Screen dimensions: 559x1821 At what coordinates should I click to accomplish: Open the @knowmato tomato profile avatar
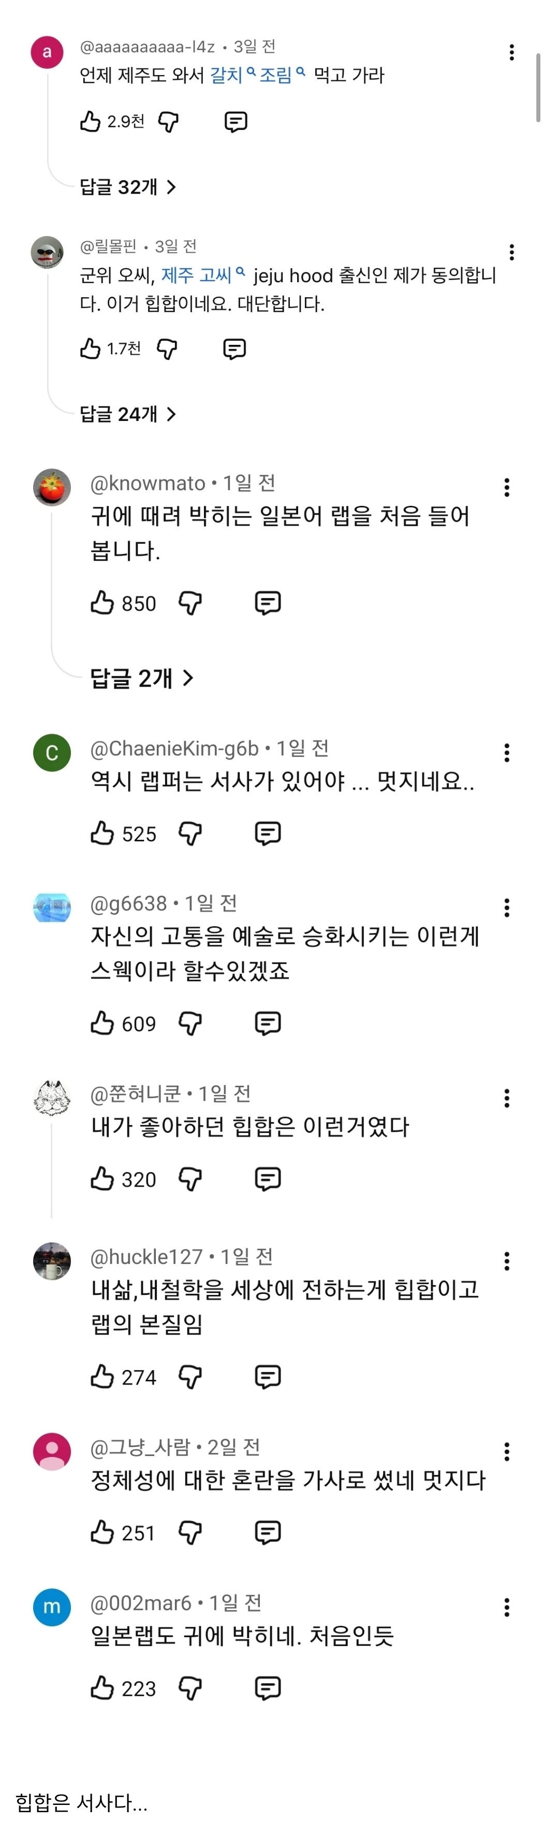click(x=52, y=487)
